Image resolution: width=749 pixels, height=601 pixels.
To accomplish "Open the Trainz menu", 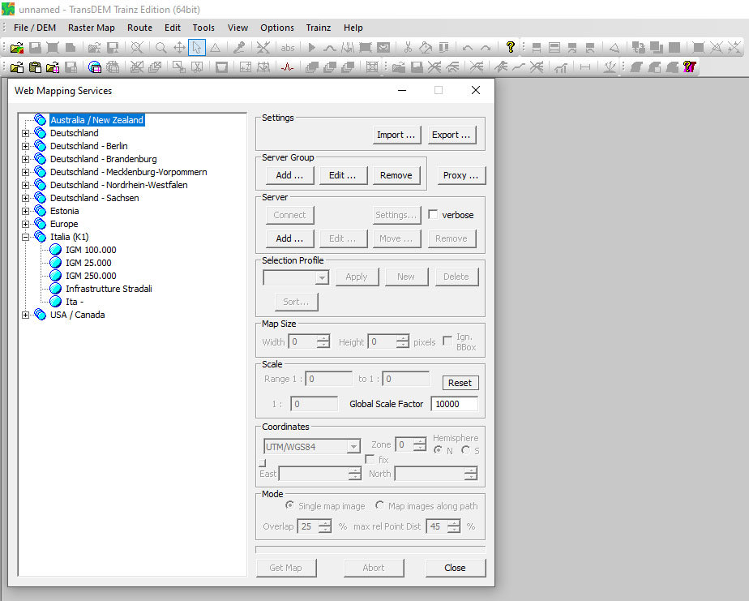I will pyautogui.click(x=319, y=28).
